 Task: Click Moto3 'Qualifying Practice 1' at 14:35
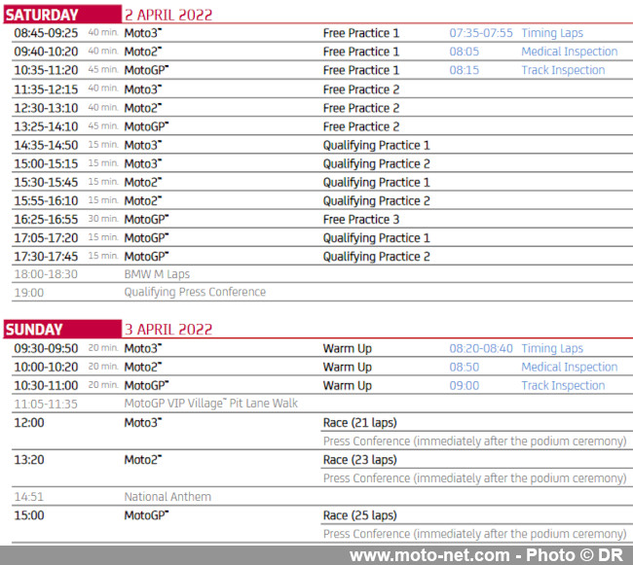click(x=376, y=146)
